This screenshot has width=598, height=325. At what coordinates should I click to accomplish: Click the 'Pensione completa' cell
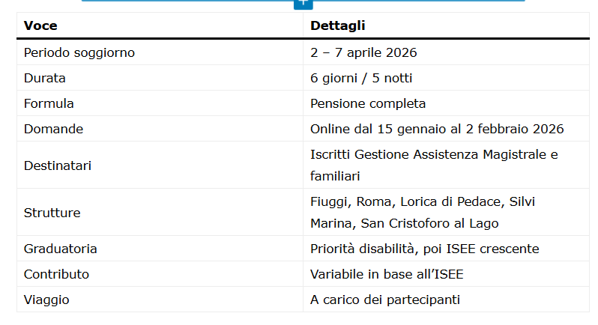tap(368, 103)
